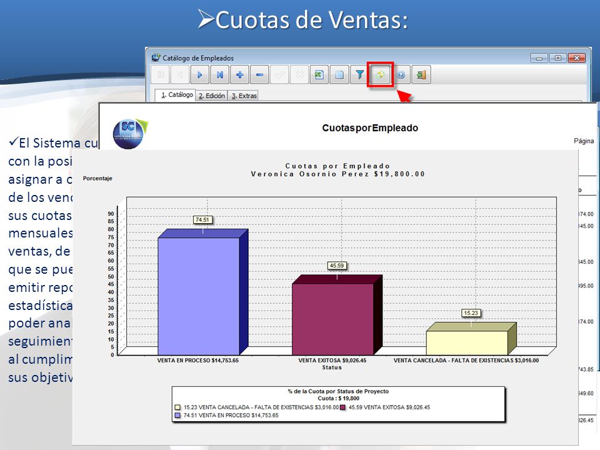600x450 pixels.
Task: Click legend entry 74.51 VENTA EN PROCESO
Action: point(231,415)
